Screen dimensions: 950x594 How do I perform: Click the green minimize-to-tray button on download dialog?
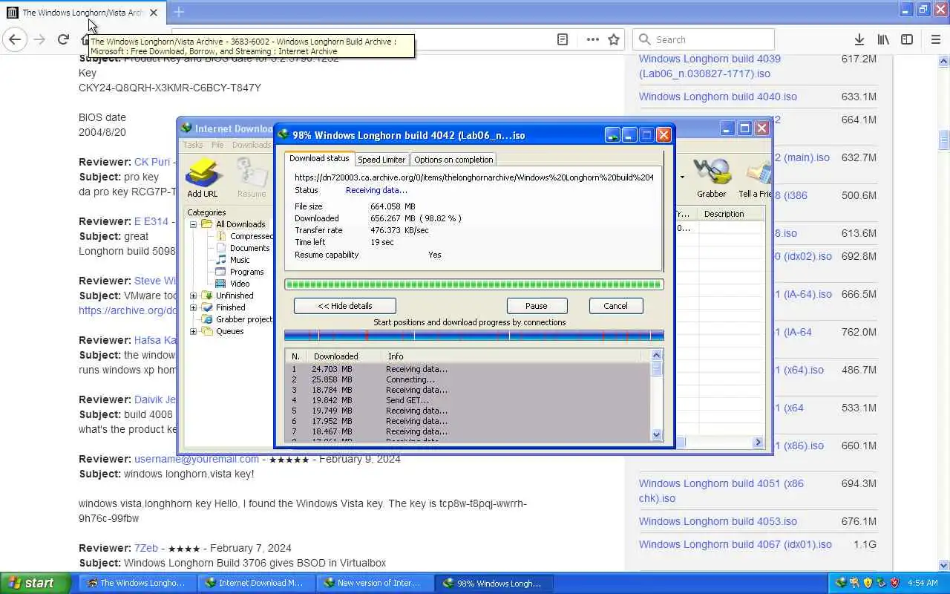tap(612, 135)
